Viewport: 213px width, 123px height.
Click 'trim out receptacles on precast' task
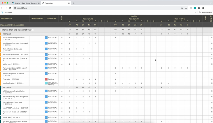pos(13,75)
